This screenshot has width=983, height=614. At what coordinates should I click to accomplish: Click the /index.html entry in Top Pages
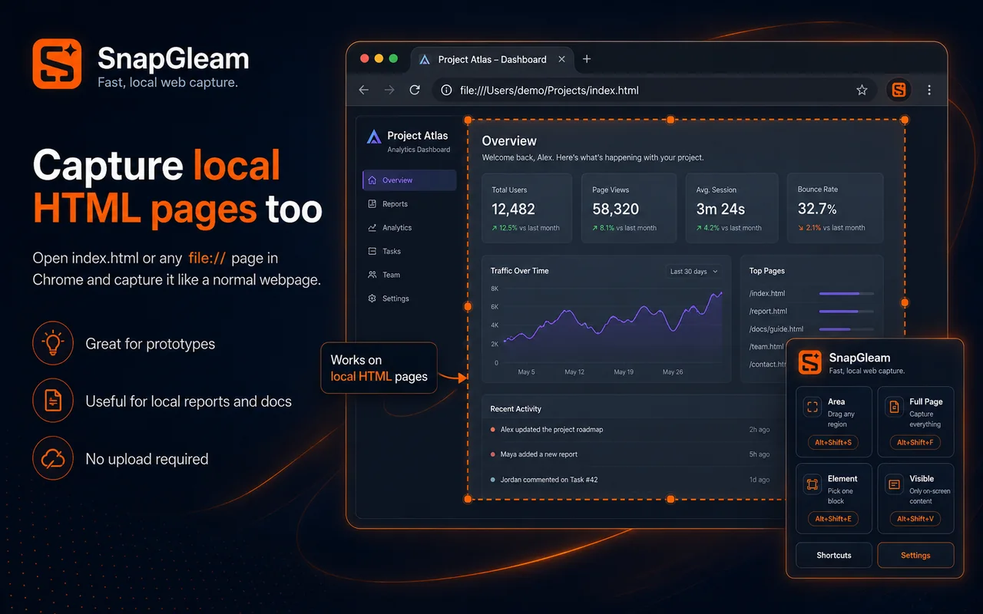click(767, 293)
